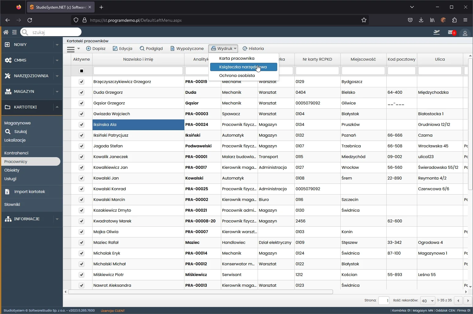
Task: Open the records per page dropdown
Action: click(x=428, y=301)
